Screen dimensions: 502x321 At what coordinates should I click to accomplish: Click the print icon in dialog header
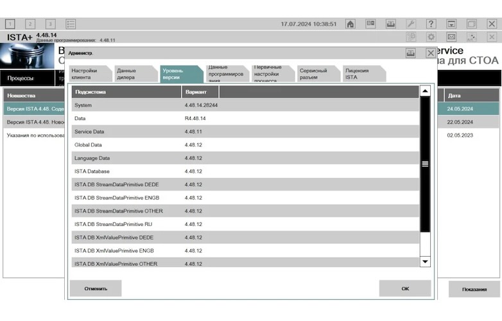[411, 53]
